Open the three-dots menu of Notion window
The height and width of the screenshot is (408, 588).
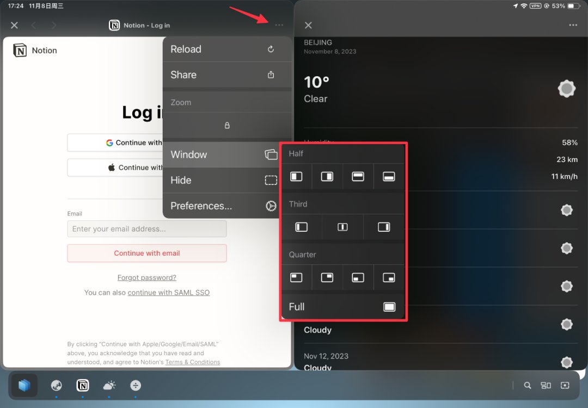(279, 25)
